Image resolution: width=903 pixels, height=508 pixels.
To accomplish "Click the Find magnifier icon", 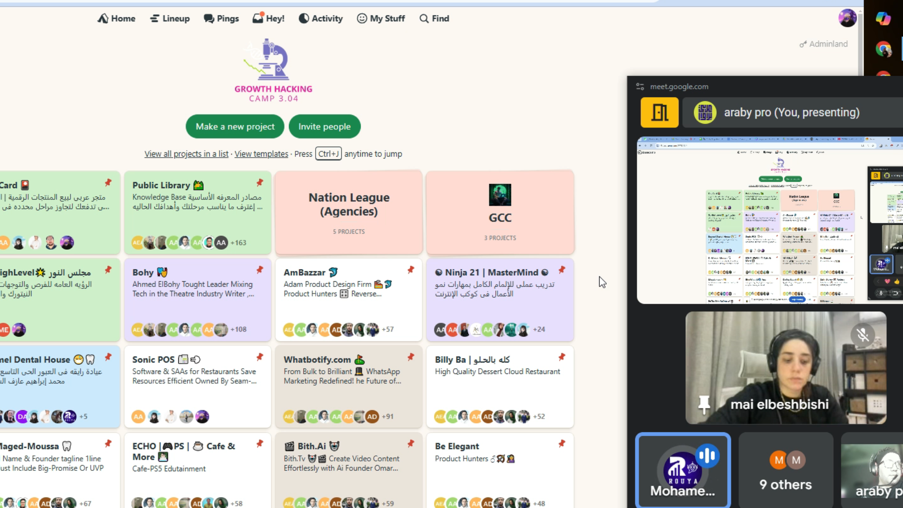I will [x=424, y=18].
